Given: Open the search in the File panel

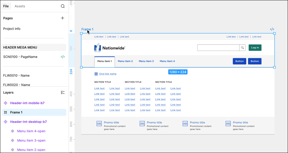Looking at the screenshot, I should tap(63, 6).
